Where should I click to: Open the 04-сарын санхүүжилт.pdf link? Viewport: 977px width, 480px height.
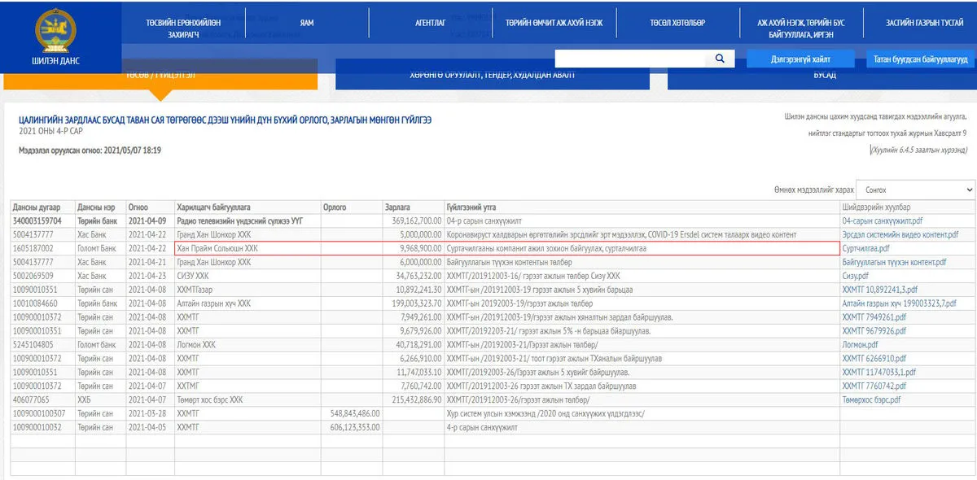click(883, 220)
